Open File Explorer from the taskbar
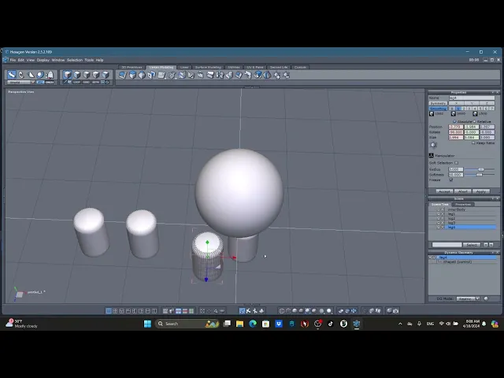 [239, 324]
